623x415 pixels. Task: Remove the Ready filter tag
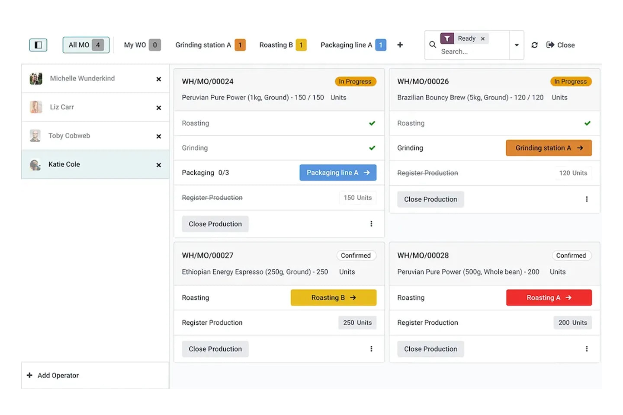coord(483,38)
